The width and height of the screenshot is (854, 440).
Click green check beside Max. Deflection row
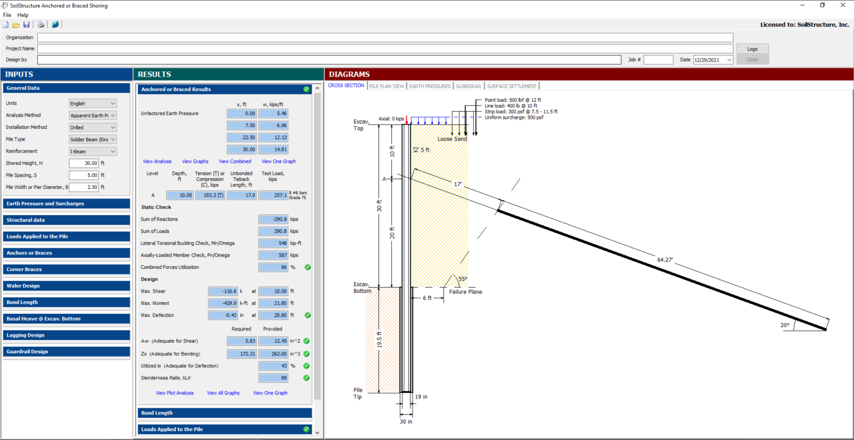point(307,315)
